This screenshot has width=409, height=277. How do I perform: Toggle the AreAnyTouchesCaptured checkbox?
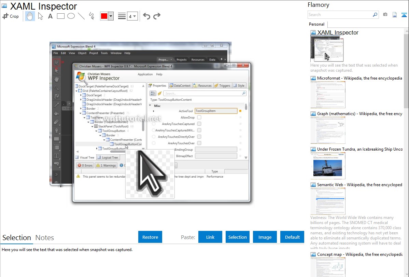[x=199, y=124]
